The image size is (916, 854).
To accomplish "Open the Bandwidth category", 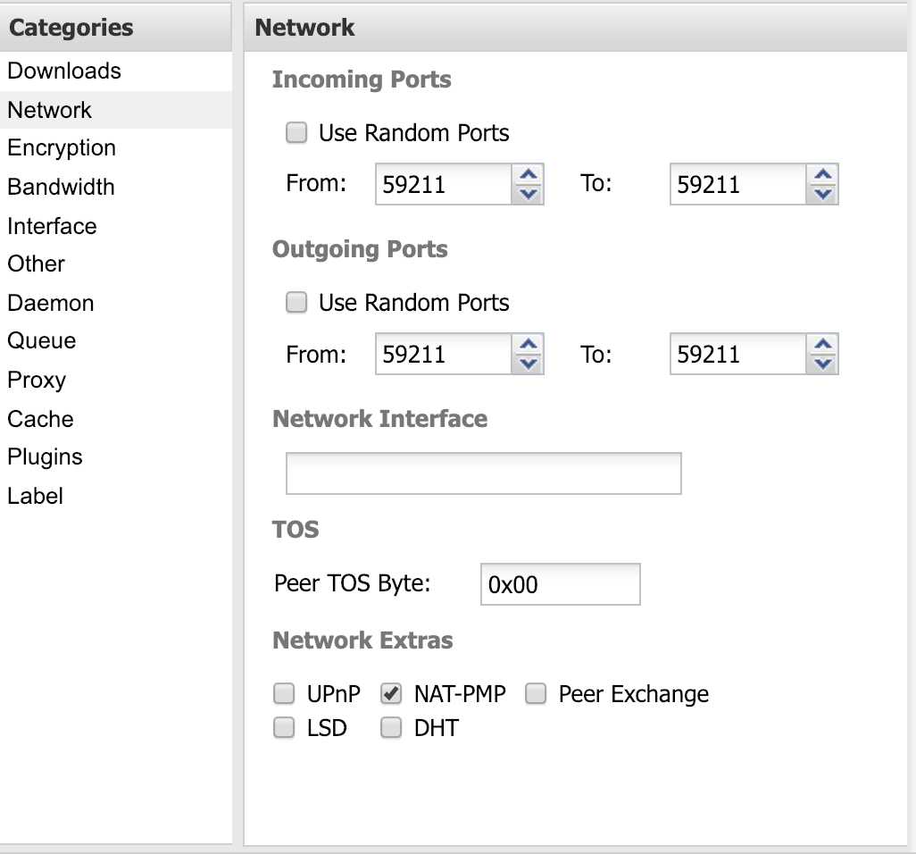I will (61, 187).
